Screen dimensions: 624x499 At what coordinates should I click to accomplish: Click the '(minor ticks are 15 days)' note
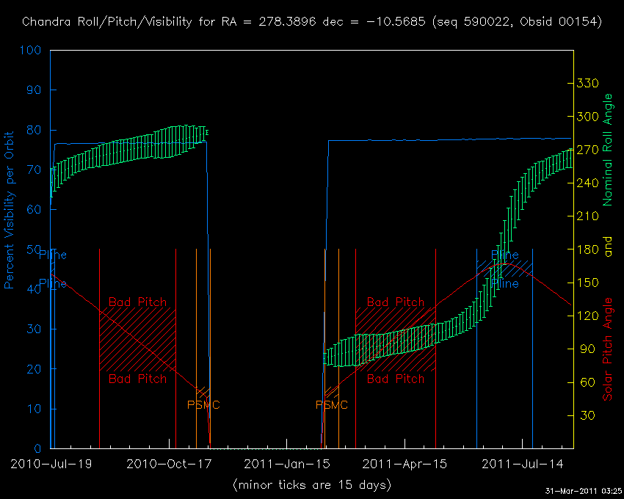coord(311,485)
